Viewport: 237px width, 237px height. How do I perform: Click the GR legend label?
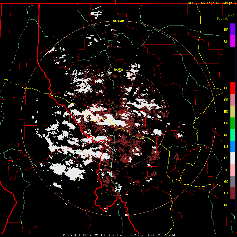tap(226, 100)
